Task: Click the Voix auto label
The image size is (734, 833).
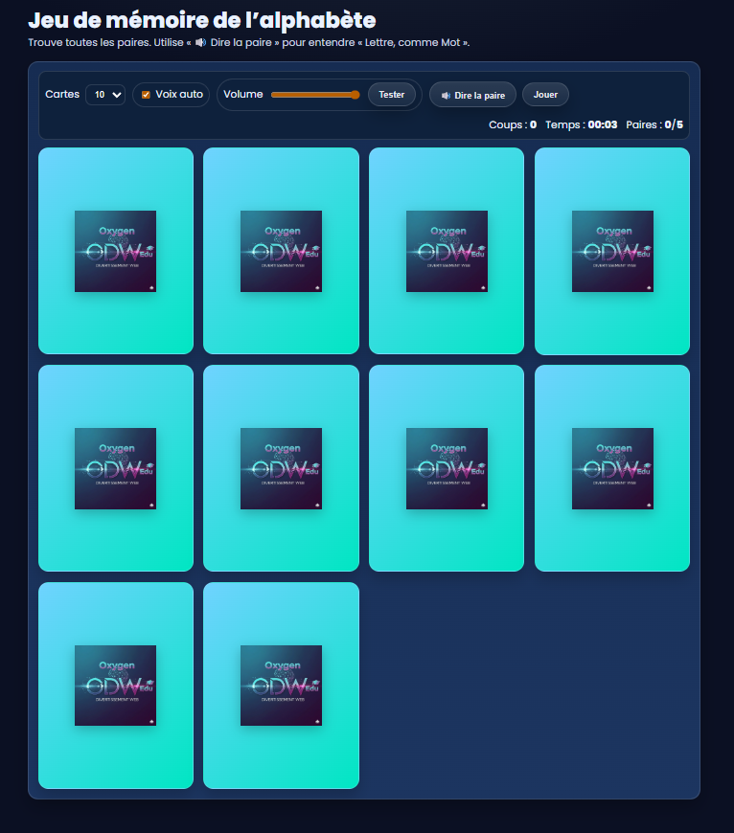Action: pyautogui.click(x=179, y=95)
